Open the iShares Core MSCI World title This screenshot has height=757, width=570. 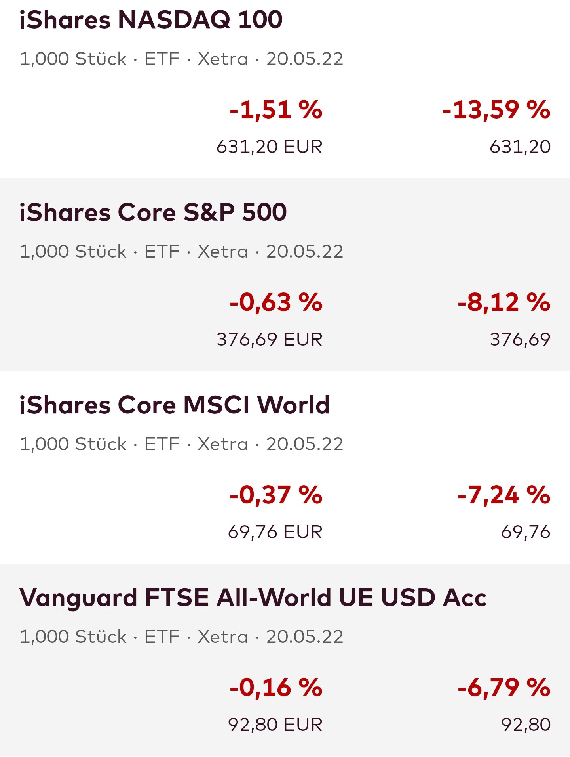tap(175, 405)
